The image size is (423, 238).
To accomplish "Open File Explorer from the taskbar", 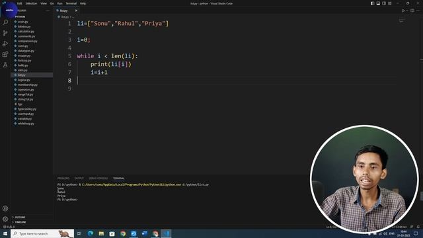I will 101,233.
